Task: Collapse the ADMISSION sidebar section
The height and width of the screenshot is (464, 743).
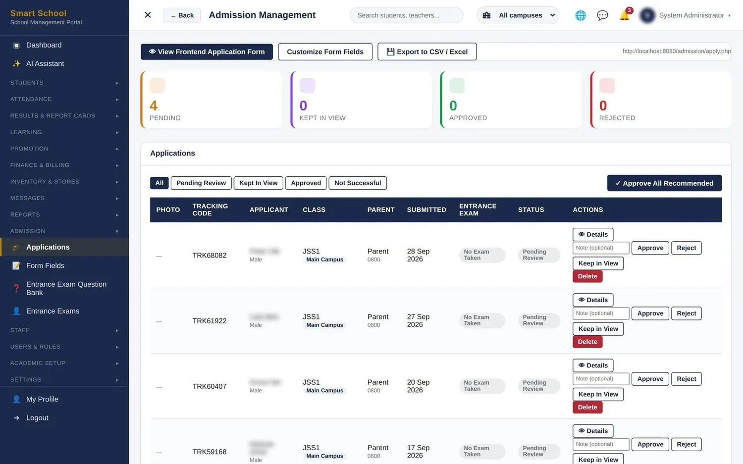Action: click(64, 231)
